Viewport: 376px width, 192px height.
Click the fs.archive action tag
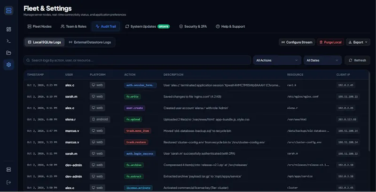point(134,165)
